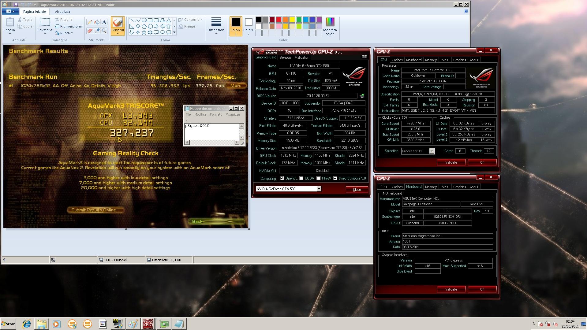Select the Colore 1 black swatch
This screenshot has width=587, height=330.
pyautogui.click(x=236, y=22)
